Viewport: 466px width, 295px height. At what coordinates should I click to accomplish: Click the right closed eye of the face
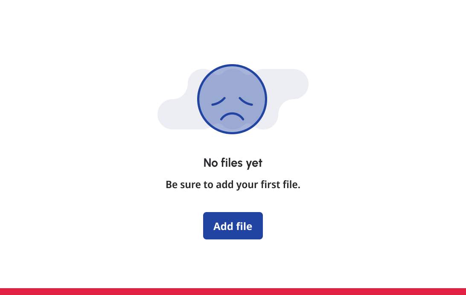(246, 101)
